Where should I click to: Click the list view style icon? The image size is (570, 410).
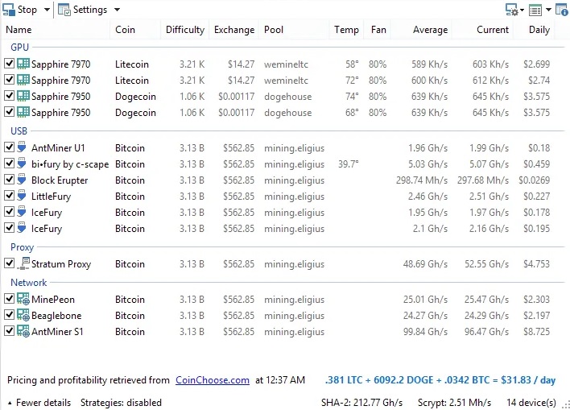[536, 10]
